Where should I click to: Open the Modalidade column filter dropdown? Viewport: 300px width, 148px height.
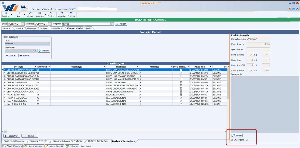[x=137, y=67]
